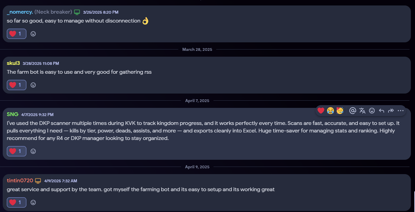Toggle heart reaction on _nomercy.'s message
Viewport: 415px width, 212px height.
point(16,34)
